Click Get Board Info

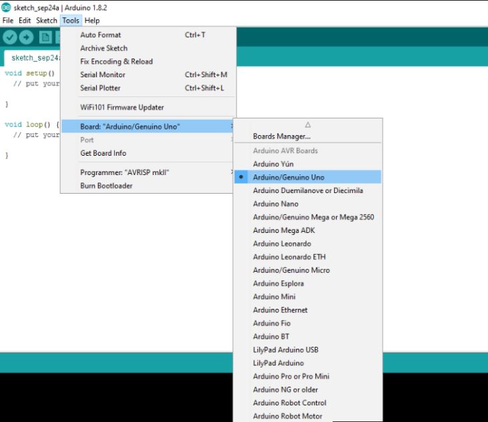coord(147,153)
